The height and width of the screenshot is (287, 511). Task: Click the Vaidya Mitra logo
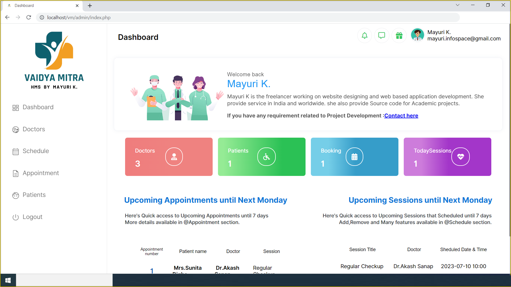tap(54, 60)
